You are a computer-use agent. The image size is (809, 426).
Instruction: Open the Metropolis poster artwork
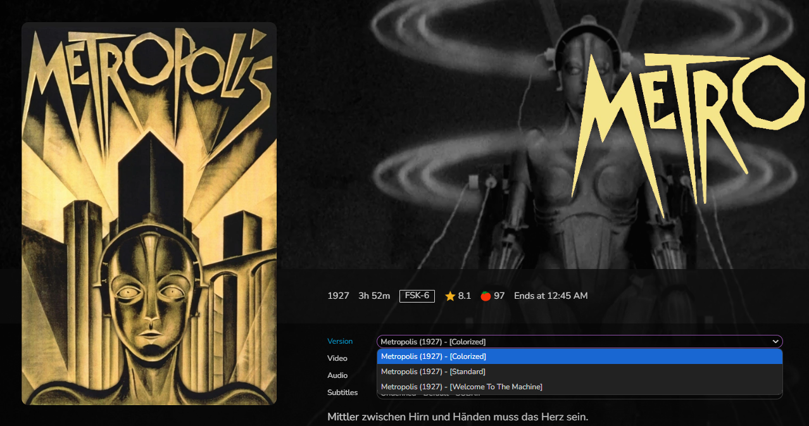pos(149,213)
